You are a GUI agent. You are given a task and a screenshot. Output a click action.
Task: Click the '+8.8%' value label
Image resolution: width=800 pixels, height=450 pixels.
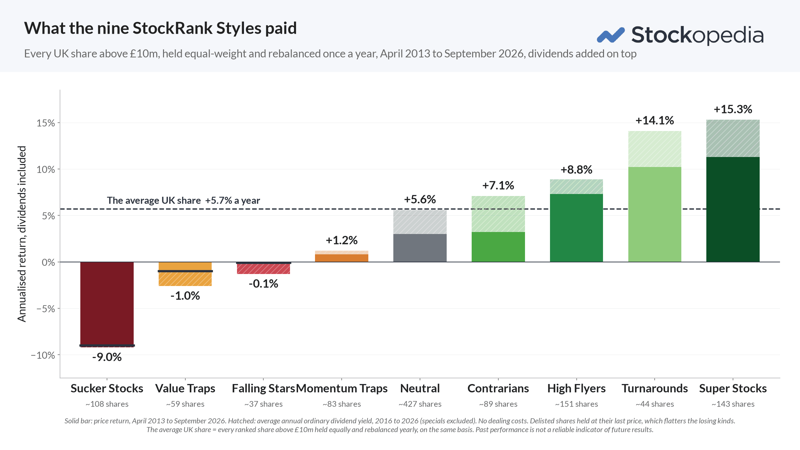click(x=576, y=170)
